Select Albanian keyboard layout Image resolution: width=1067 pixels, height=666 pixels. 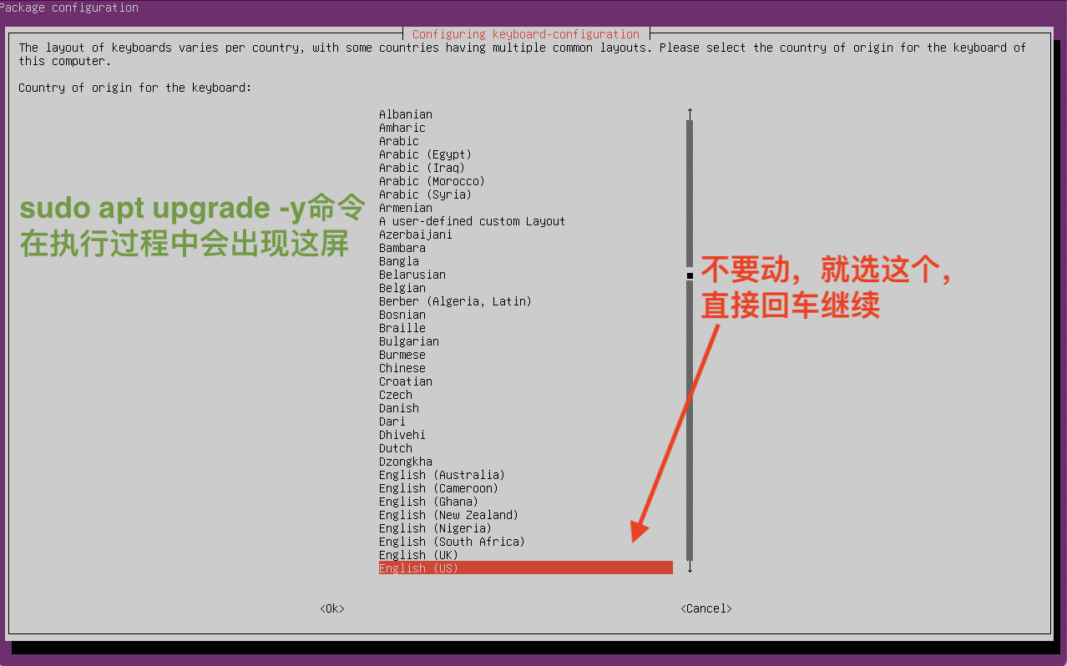click(406, 114)
